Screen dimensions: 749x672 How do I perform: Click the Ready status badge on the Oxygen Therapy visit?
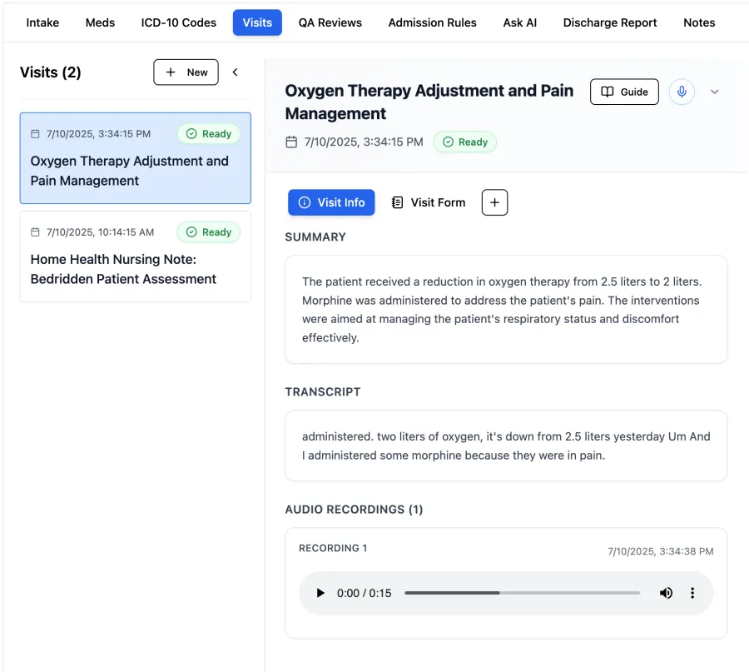[x=208, y=133]
